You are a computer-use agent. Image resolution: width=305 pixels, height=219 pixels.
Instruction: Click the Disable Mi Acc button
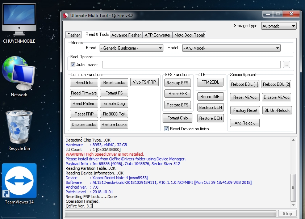[x=276, y=97]
